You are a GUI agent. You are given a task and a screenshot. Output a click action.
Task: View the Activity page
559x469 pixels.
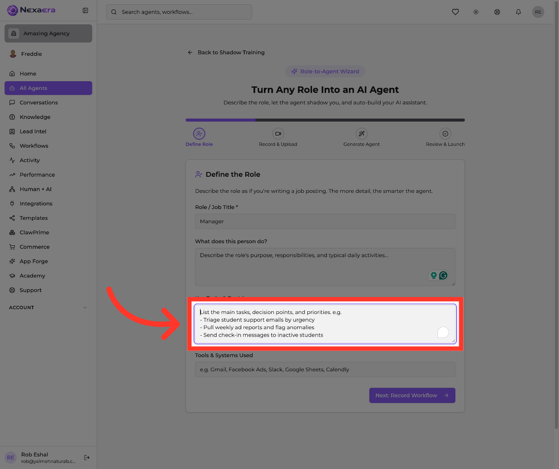[49, 160]
